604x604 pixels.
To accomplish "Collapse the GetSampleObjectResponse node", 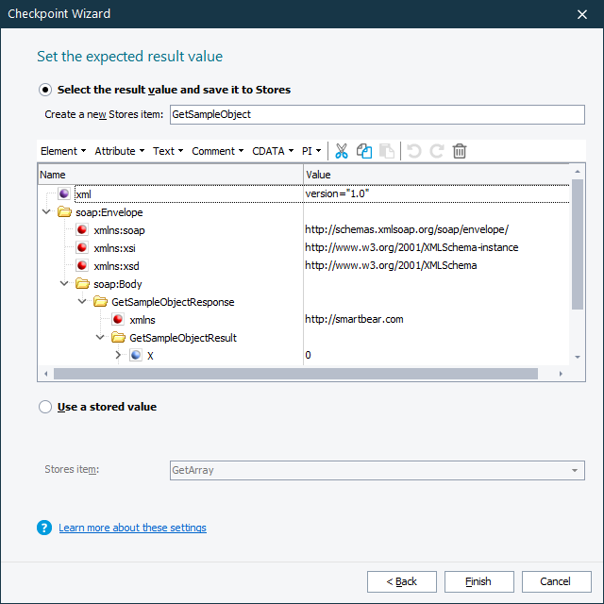I will pyautogui.click(x=82, y=301).
